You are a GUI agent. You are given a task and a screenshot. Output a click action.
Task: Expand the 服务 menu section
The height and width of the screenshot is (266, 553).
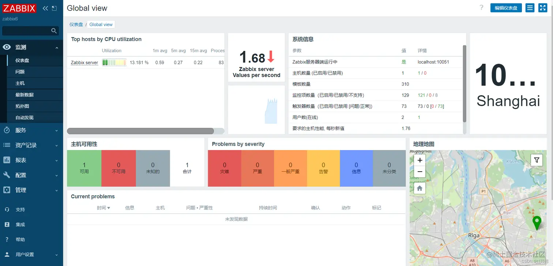[57, 130]
